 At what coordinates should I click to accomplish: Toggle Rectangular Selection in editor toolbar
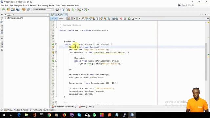coord(97,19)
